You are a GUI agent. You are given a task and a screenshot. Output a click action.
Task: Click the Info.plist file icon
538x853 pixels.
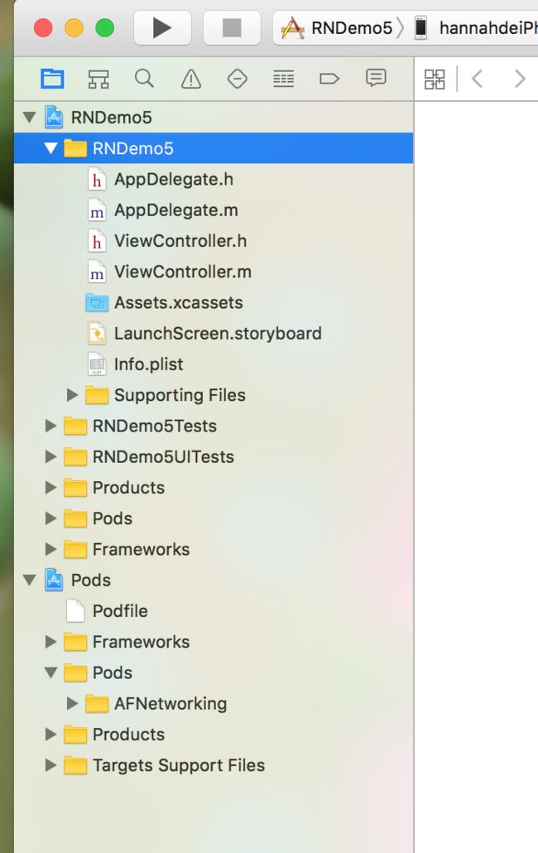click(x=97, y=364)
